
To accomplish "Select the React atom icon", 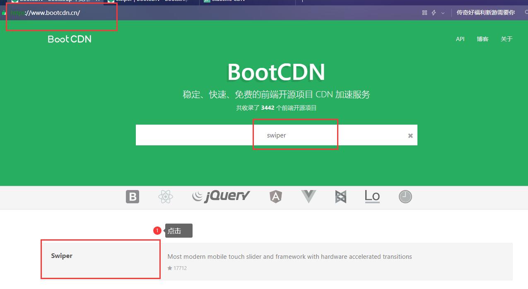I will click(x=166, y=197).
